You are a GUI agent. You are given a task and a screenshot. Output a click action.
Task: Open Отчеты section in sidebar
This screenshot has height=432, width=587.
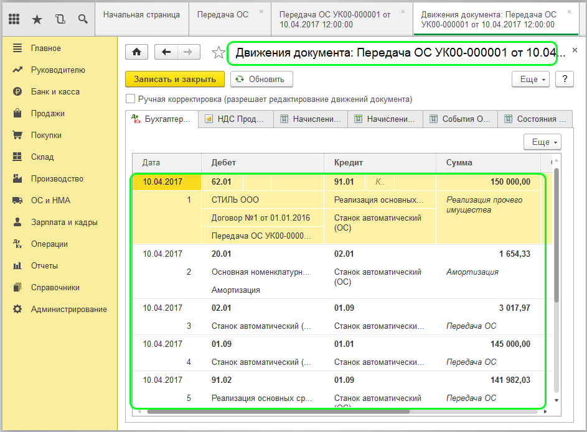[44, 265]
